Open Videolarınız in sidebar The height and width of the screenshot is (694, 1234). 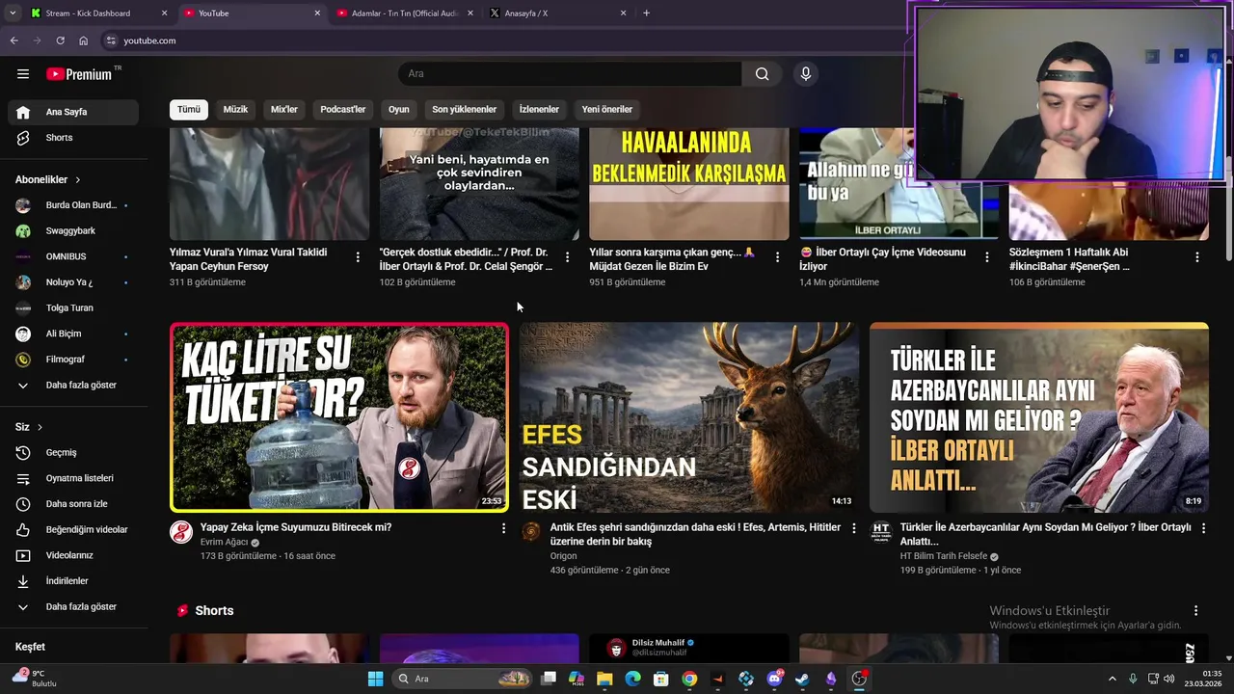point(73,555)
